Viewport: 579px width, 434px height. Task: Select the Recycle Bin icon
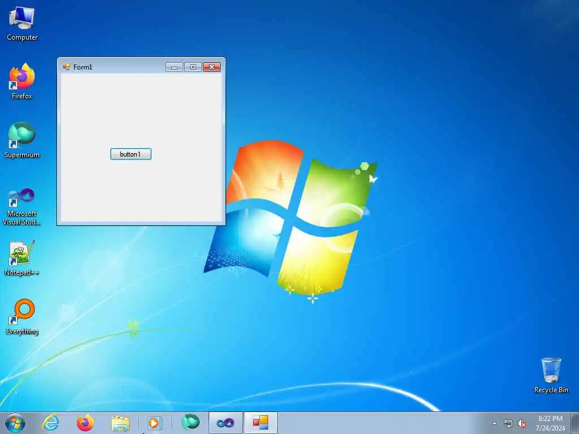click(x=551, y=375)
